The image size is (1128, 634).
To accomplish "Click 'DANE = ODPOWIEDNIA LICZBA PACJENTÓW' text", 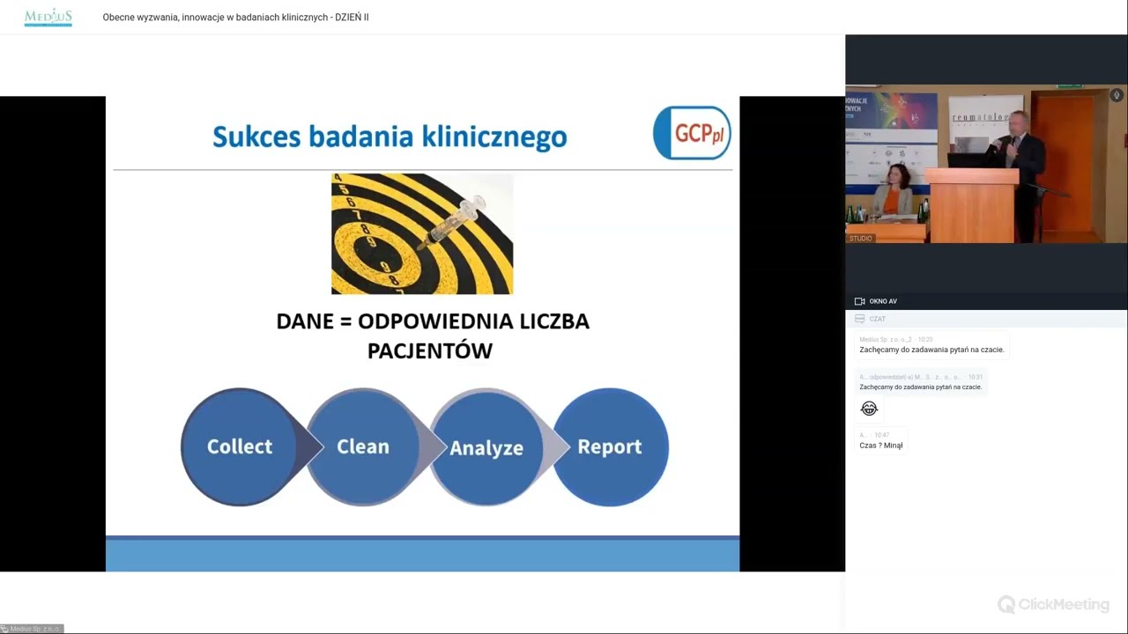I will [x=433, y=335].
